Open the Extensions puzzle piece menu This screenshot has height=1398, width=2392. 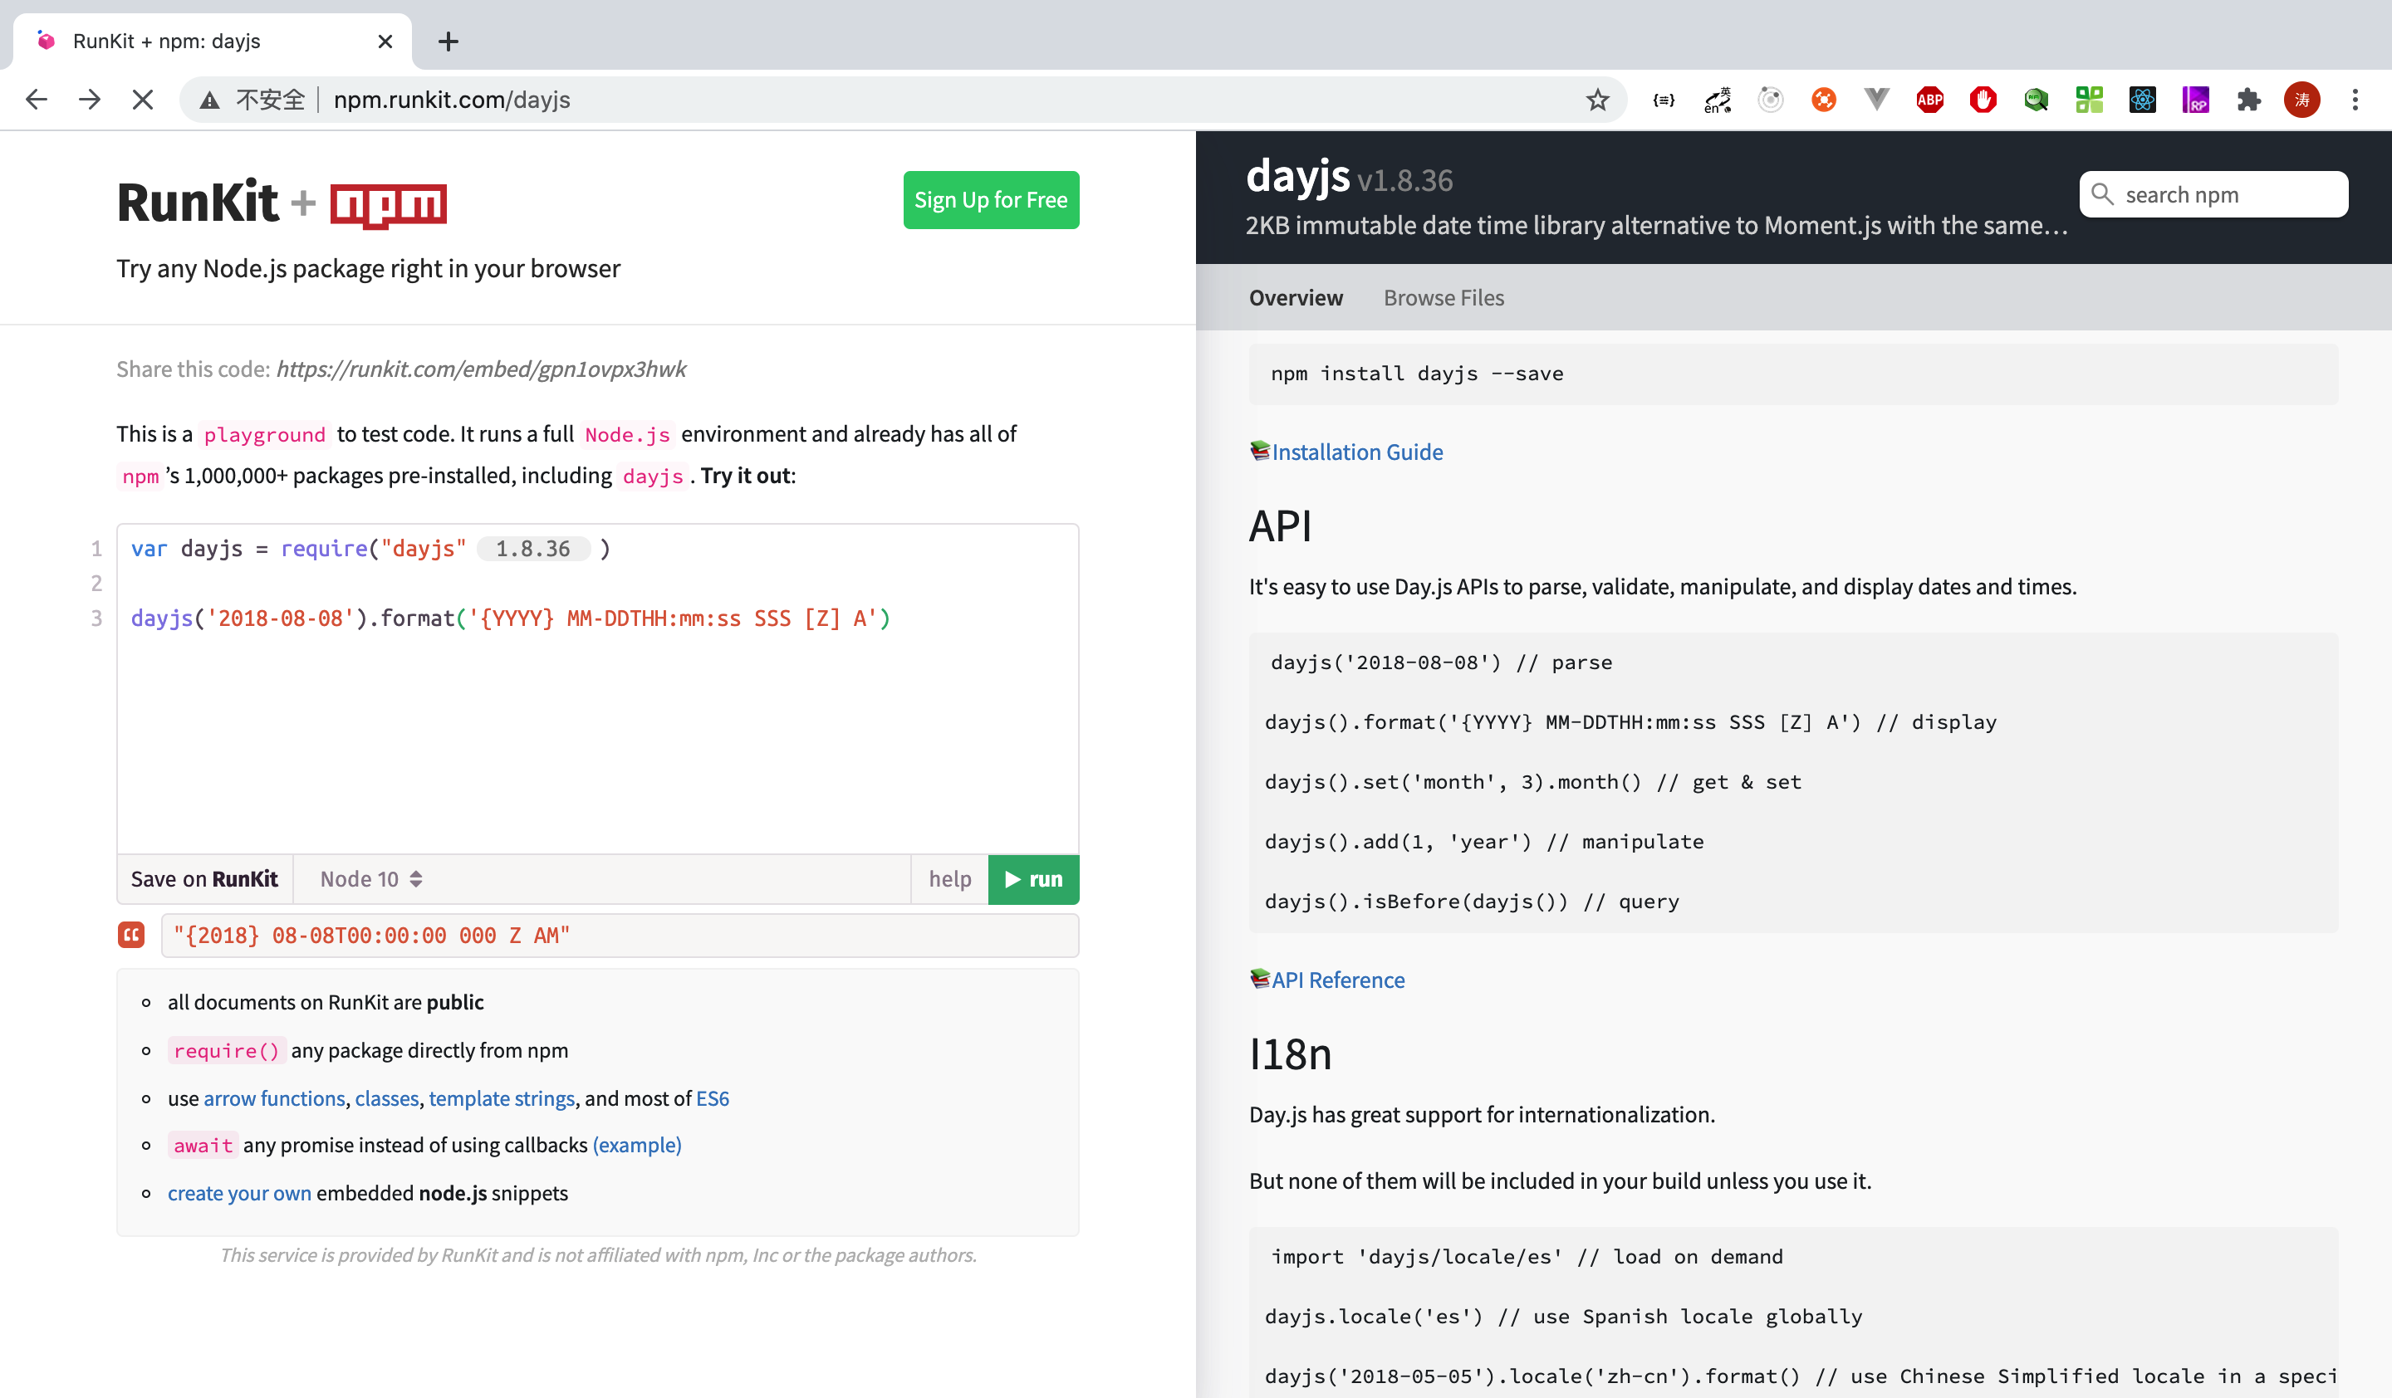coord(2247,100)
